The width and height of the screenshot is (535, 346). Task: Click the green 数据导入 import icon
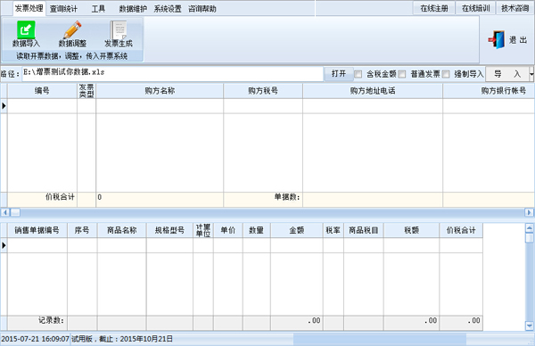[26, 29]
